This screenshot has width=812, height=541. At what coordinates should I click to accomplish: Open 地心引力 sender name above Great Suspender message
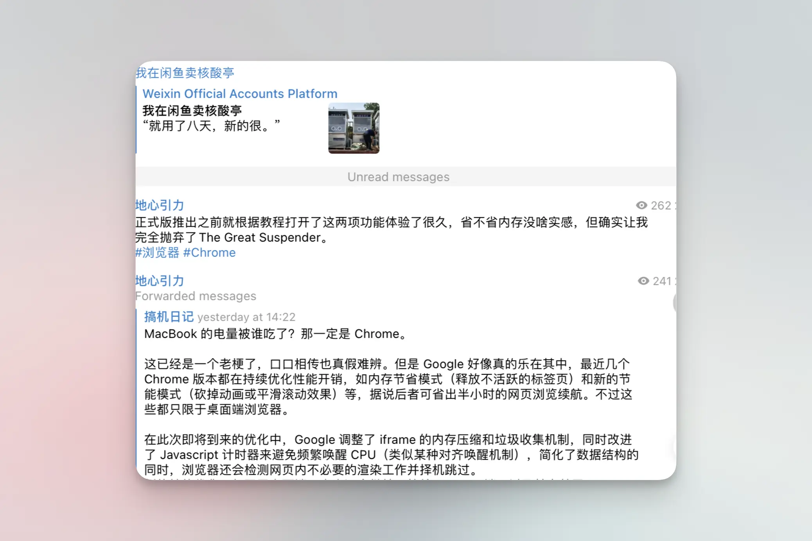(x=160, y=205)
